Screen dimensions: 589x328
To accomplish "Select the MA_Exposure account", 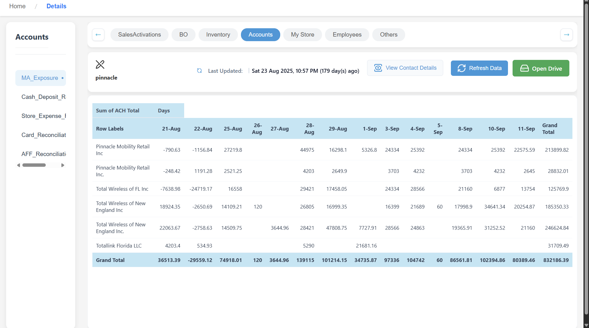I will [x=41, y=78].
